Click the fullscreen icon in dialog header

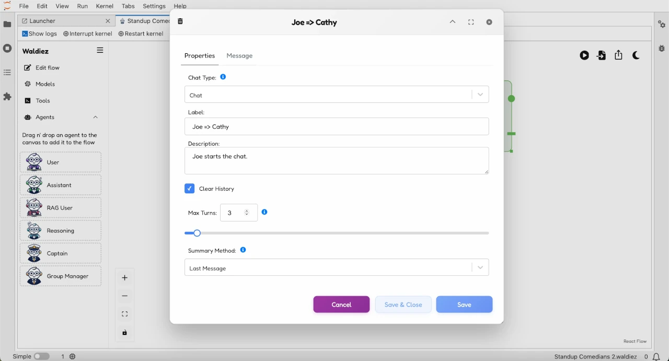tap(471, 22)
